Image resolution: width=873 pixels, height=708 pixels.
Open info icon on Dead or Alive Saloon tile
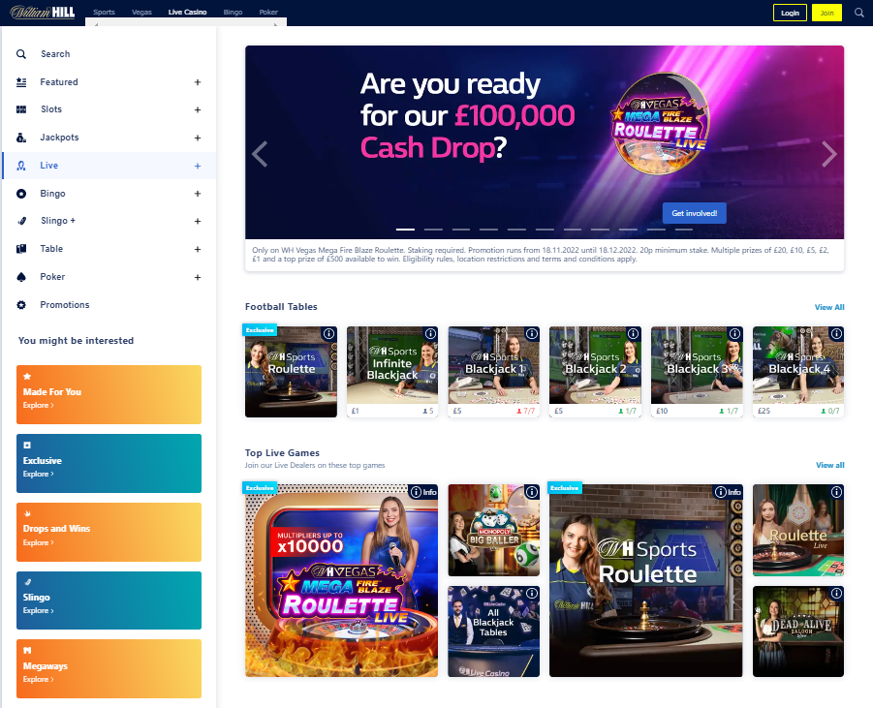836,594
